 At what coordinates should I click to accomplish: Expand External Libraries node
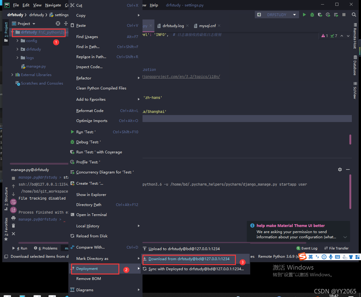click(x=12, y=75)
